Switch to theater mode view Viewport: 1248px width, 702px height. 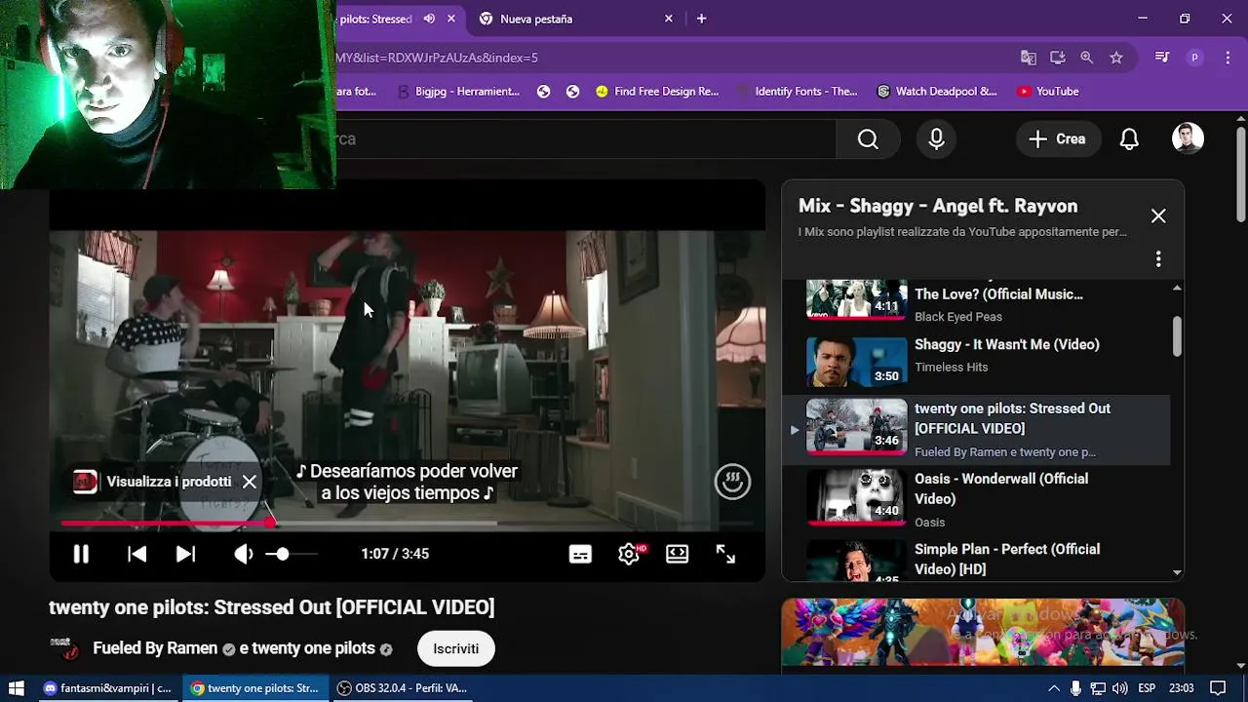click(x=677, y=554)
